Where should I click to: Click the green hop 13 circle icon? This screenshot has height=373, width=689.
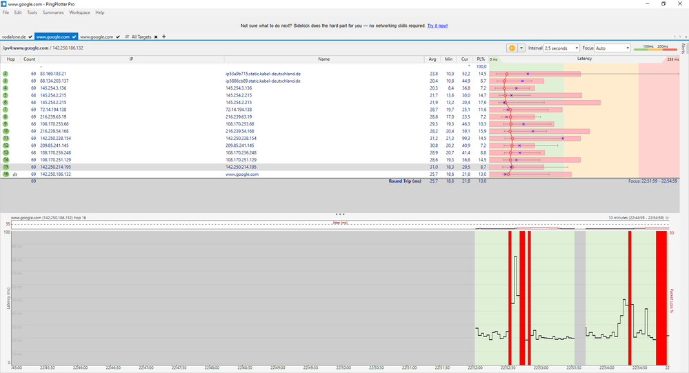pyautogui.click(x=6, y=152)
